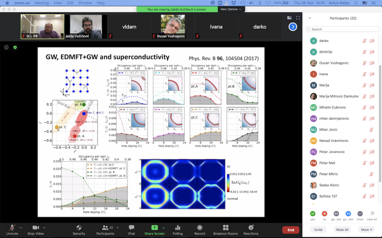Toggle Marija's muted microphone icon
The height and width of the screenshot is (238, 382).
click(x=364, y=85)
